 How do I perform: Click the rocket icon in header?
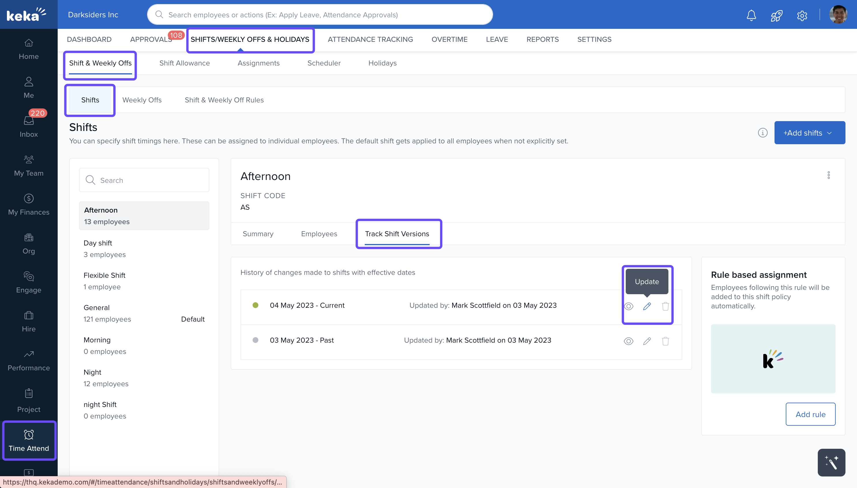776,15
